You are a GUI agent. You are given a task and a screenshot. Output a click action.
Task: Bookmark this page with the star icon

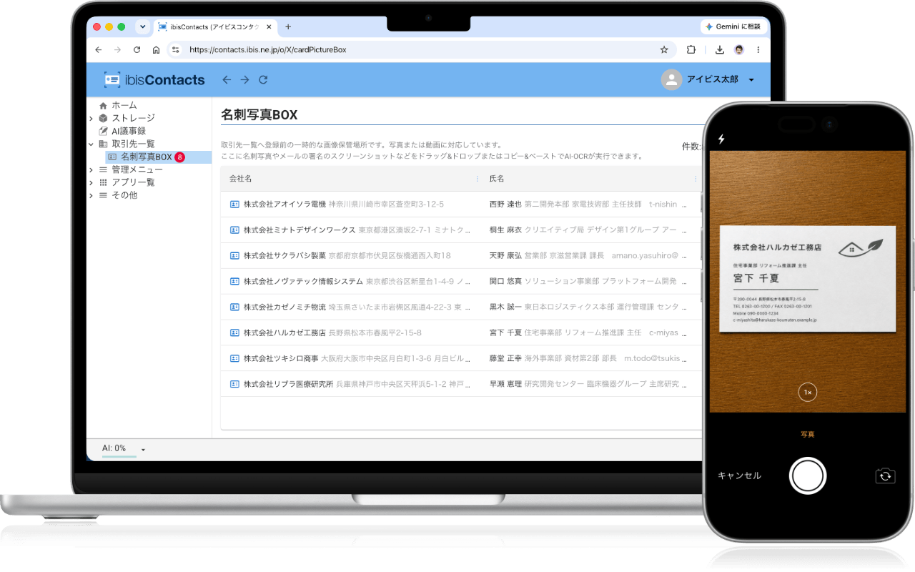(x=664, y=50)
